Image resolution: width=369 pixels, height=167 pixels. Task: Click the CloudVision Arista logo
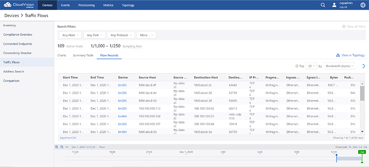coord(19,5)
